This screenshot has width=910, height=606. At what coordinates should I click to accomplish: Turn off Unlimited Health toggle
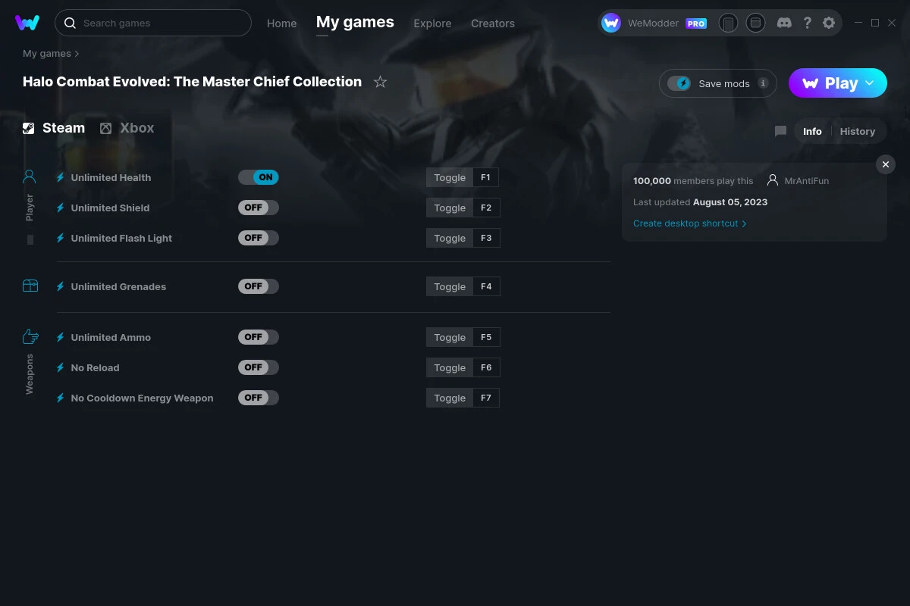[x=259, y=177]
